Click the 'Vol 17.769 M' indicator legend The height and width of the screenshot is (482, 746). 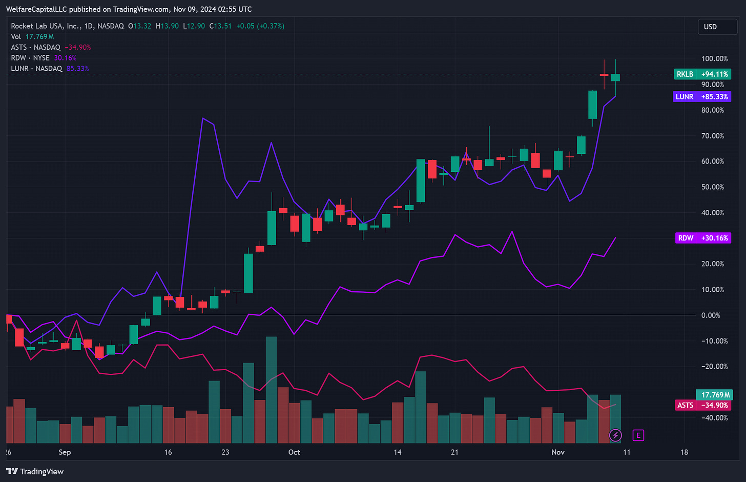pyautogui.click(x=32, y=36)
